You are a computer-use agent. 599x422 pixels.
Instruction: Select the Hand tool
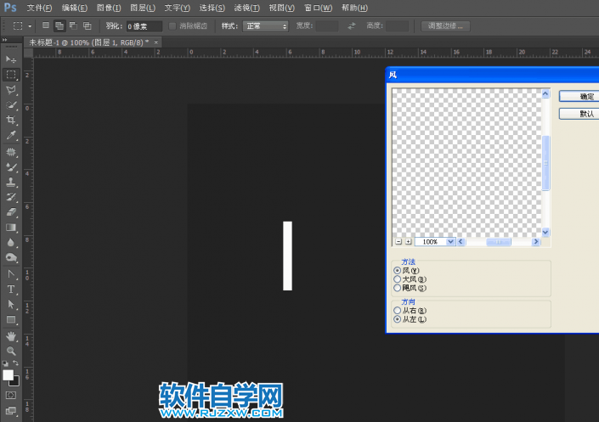pyautogui.click(x=12, y=335)
